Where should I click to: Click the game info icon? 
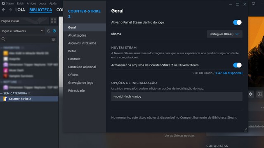(259, 94)
